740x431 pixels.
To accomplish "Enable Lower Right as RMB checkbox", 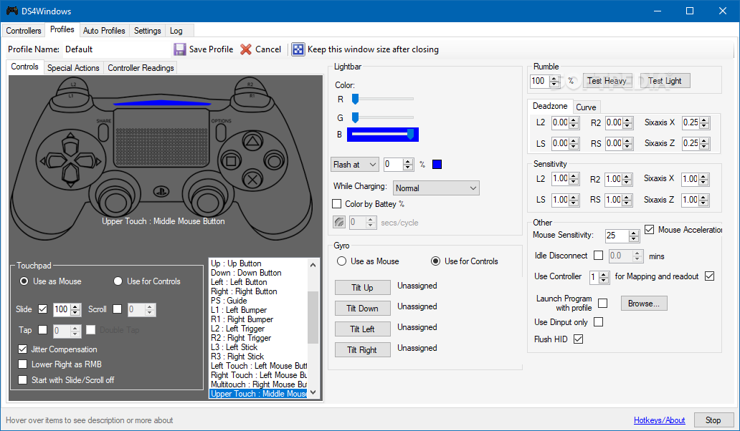I will coord(22,364).
